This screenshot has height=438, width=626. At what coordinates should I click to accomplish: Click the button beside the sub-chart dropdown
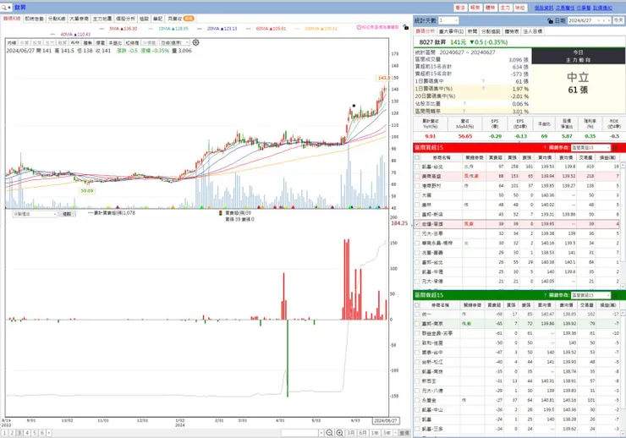(x=67, y=214)
